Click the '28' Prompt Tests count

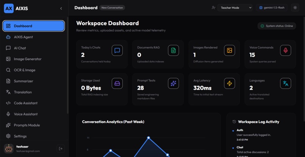(140, 88)
